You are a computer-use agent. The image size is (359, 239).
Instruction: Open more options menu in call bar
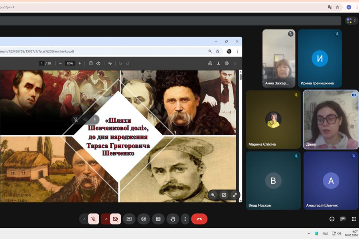point(185,219)
